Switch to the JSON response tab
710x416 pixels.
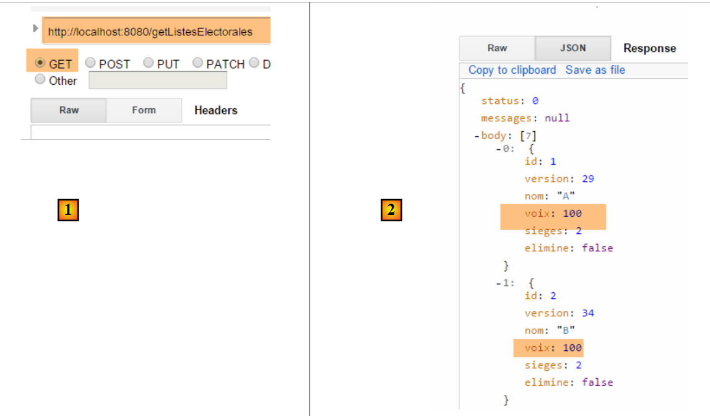573,48
